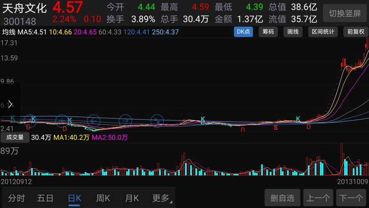Click the 总手 30.4万 volume value
Screen dimensions: 369x208
point(196,19)
